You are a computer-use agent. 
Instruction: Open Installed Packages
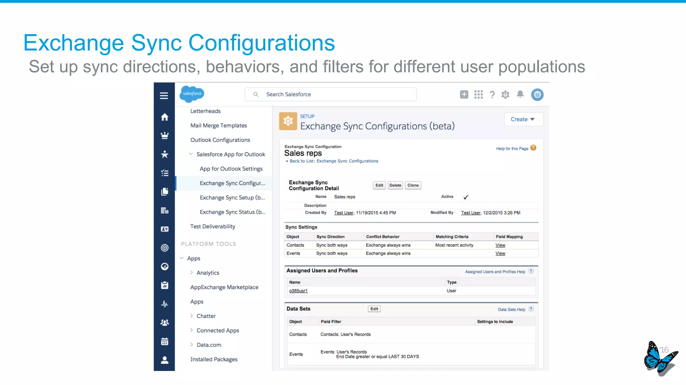pyautogui.click(x=214, y=359)
